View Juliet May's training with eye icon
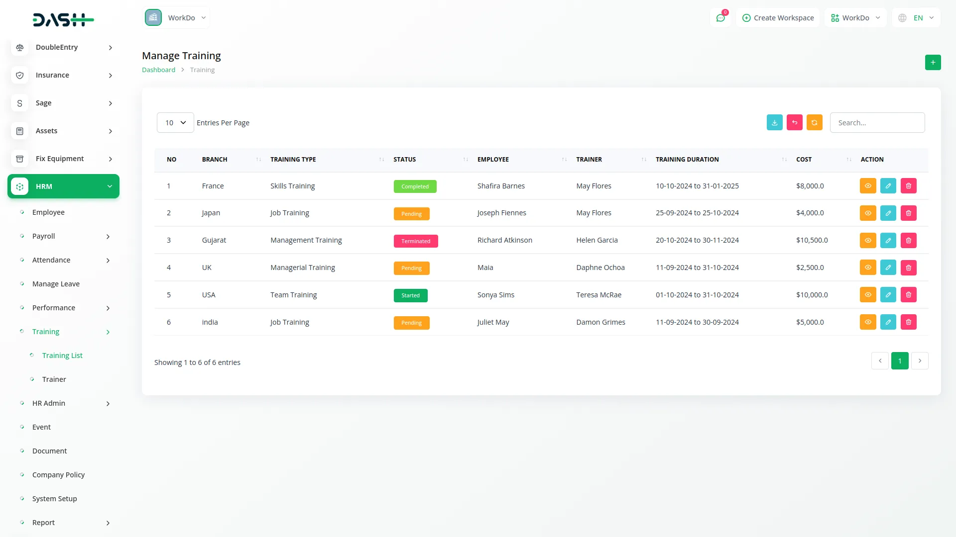The image size is (956, 537). (867, 322)
